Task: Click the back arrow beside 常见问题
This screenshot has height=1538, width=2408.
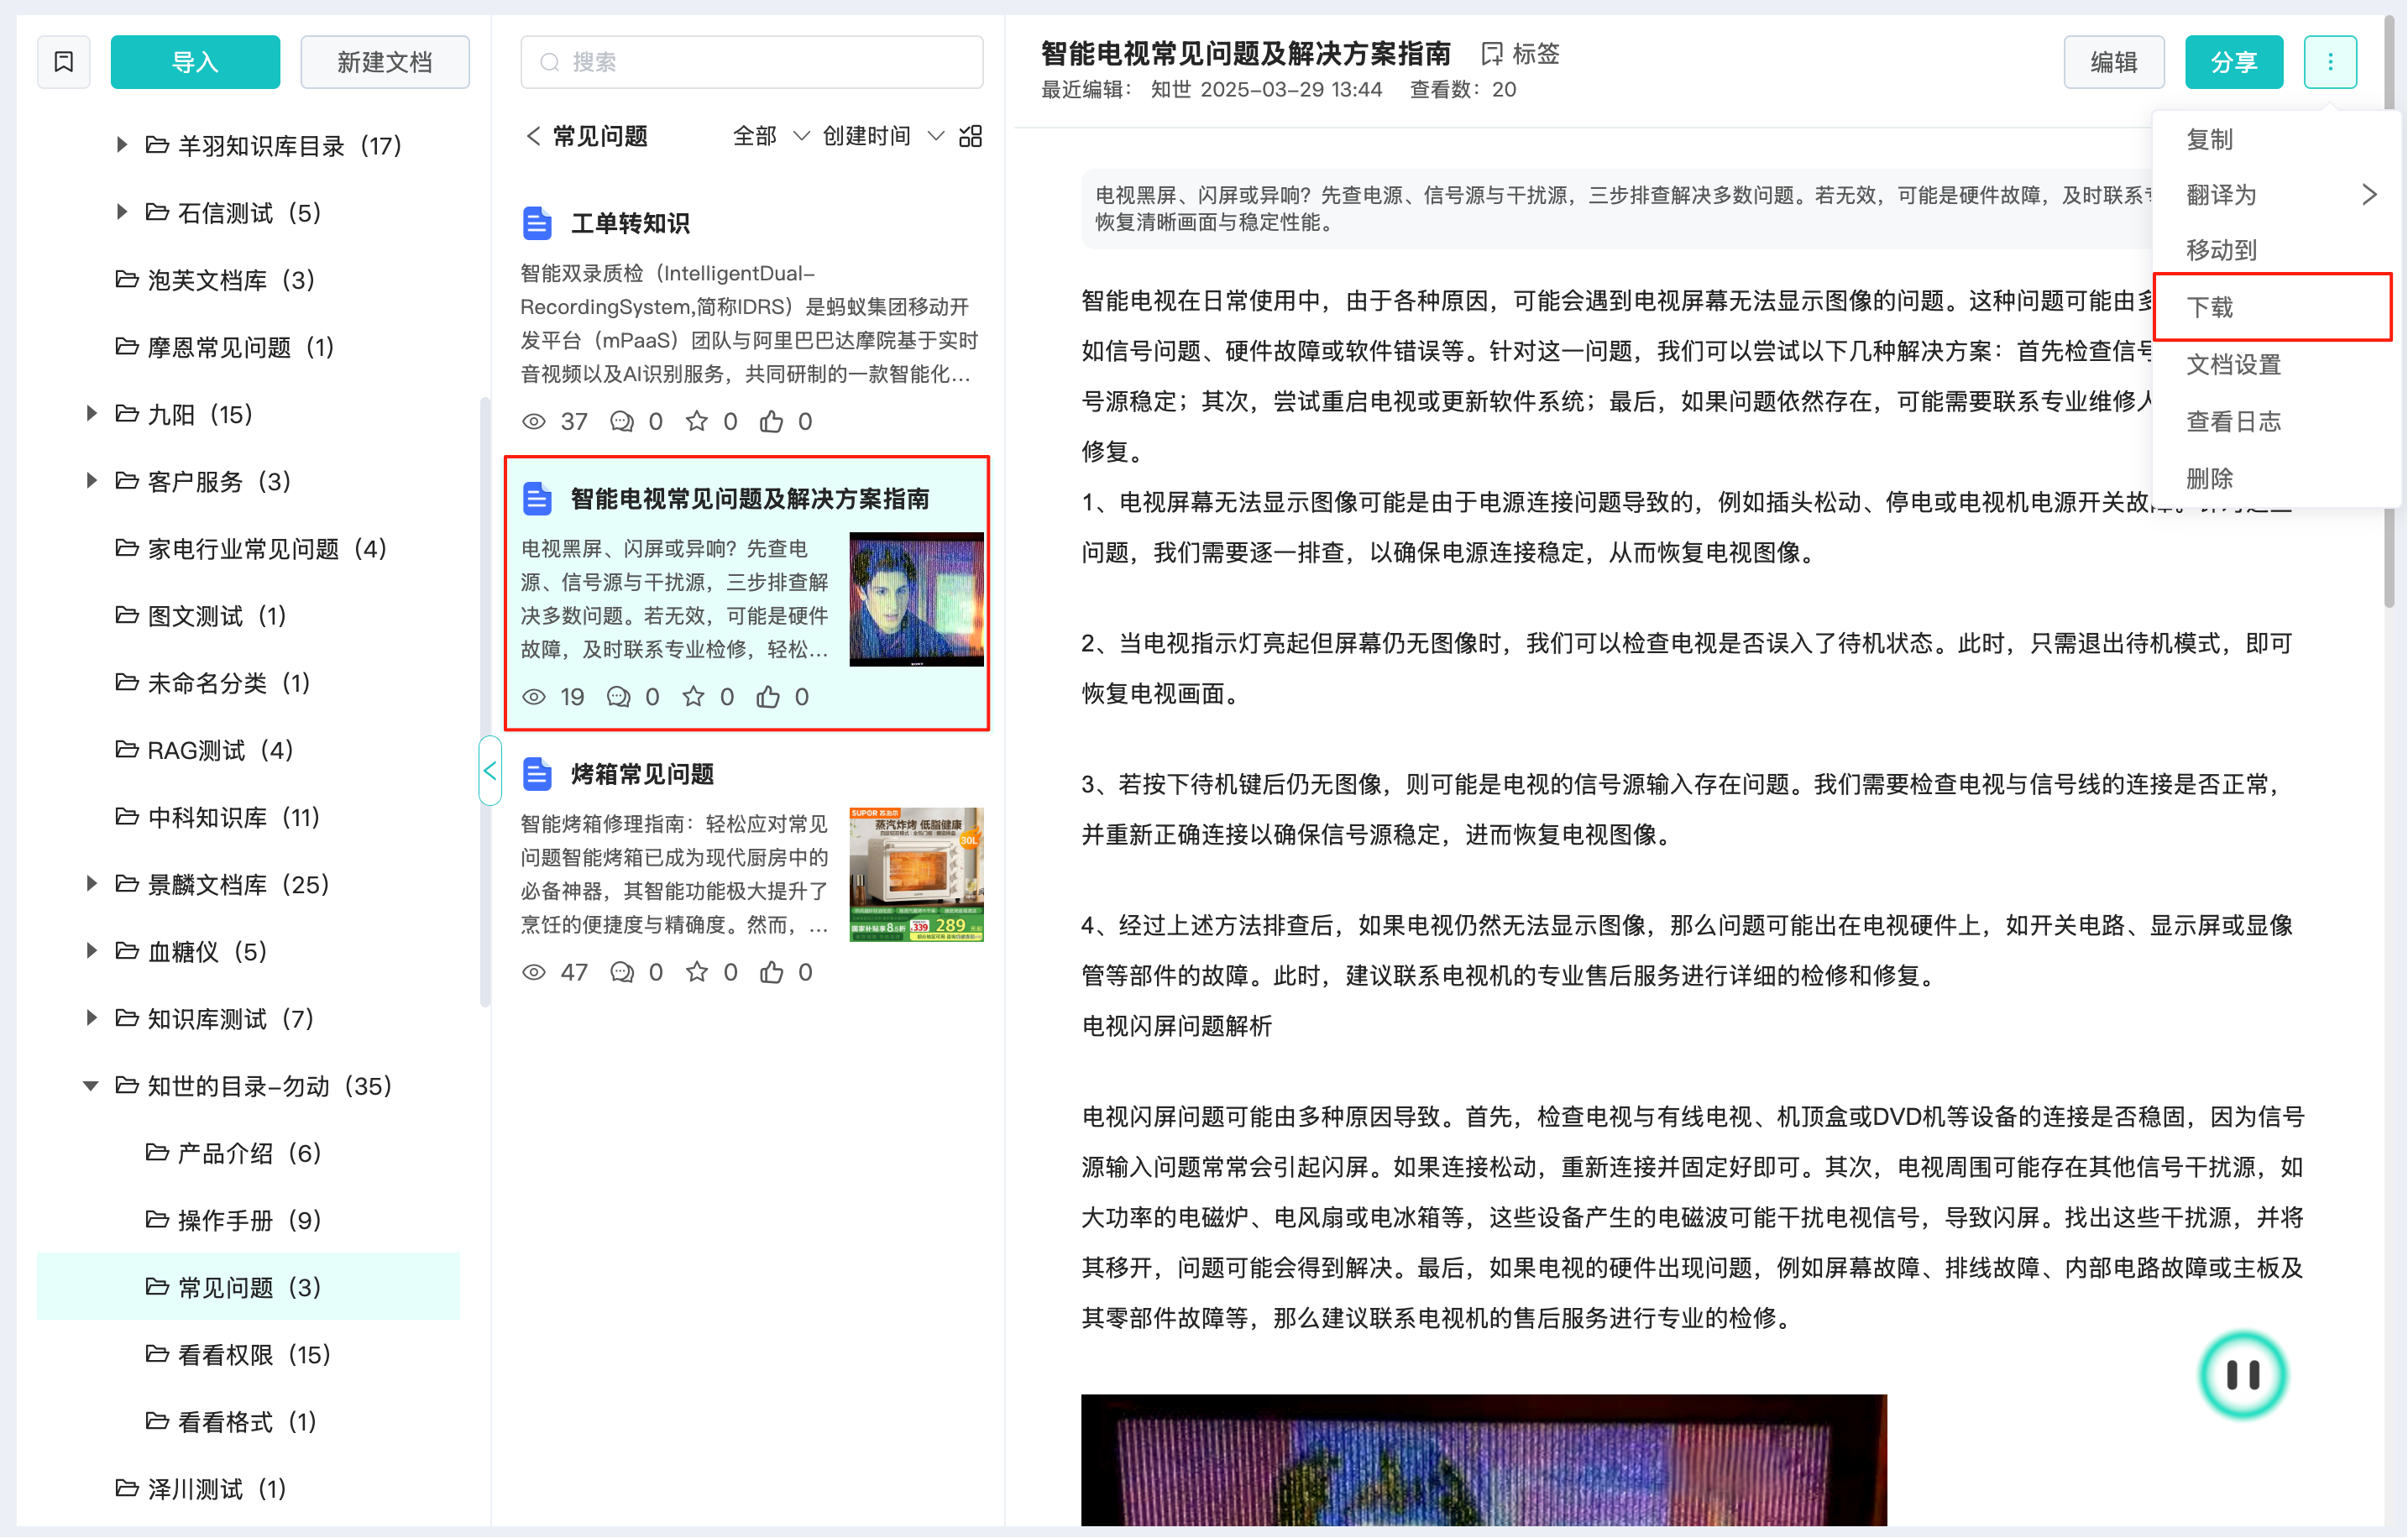Action: click(533, 136)
